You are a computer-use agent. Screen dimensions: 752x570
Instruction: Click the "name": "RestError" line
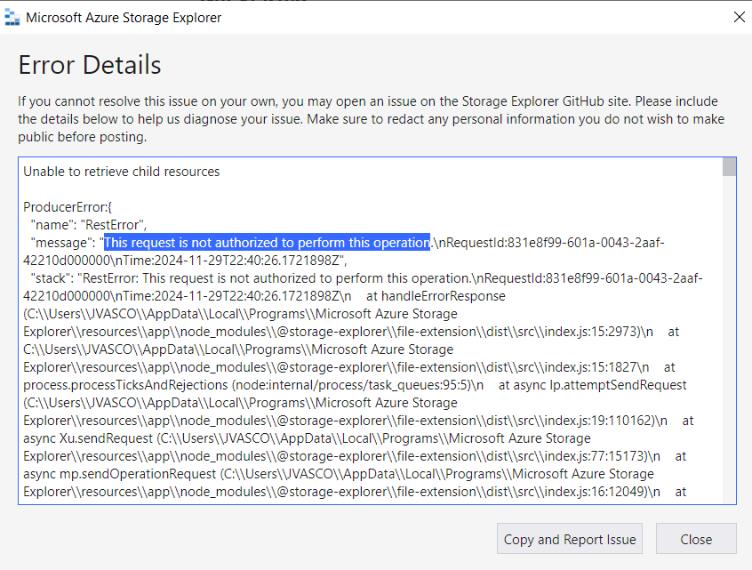89,225
